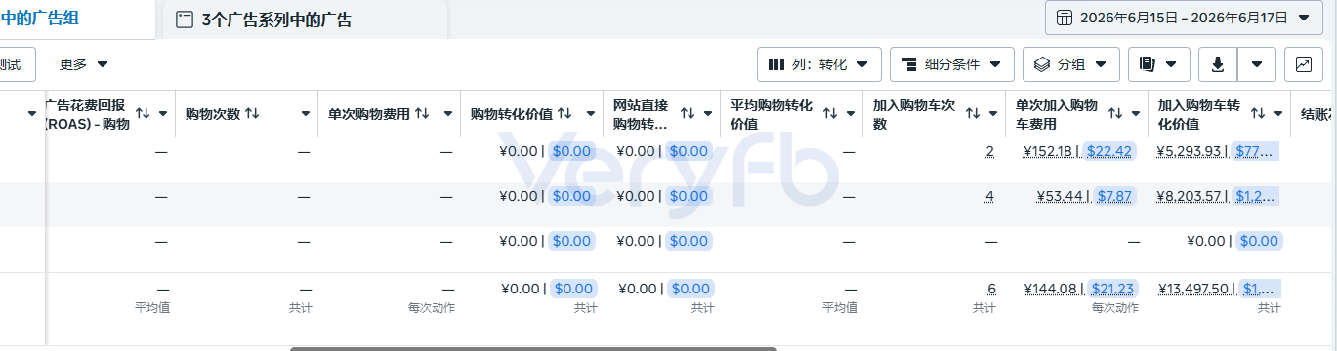The image size is (1337, 351).
Task: Open the date range picker 2026年6月15日
Action: pos(1184,18)
